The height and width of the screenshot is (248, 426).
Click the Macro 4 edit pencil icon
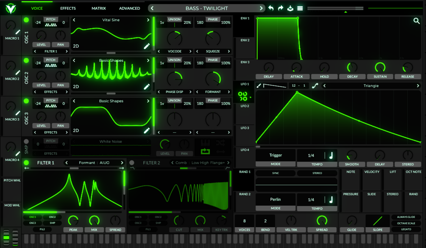(18, 154)
